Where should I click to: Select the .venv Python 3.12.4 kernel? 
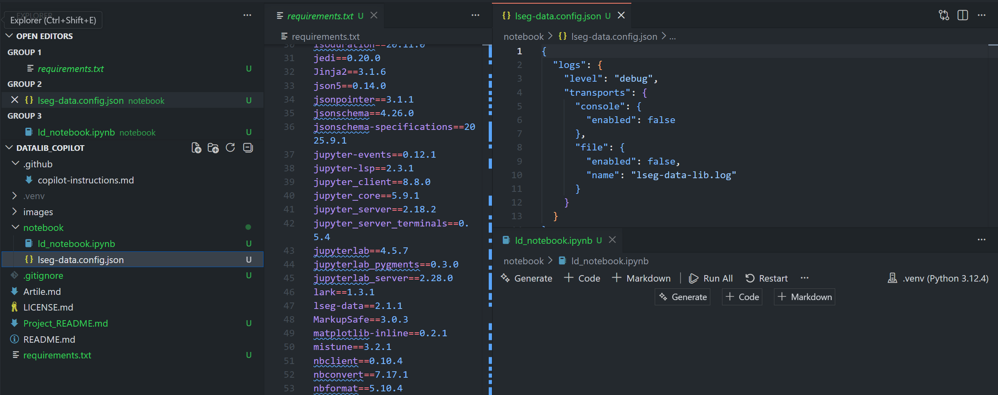point(938,278)
